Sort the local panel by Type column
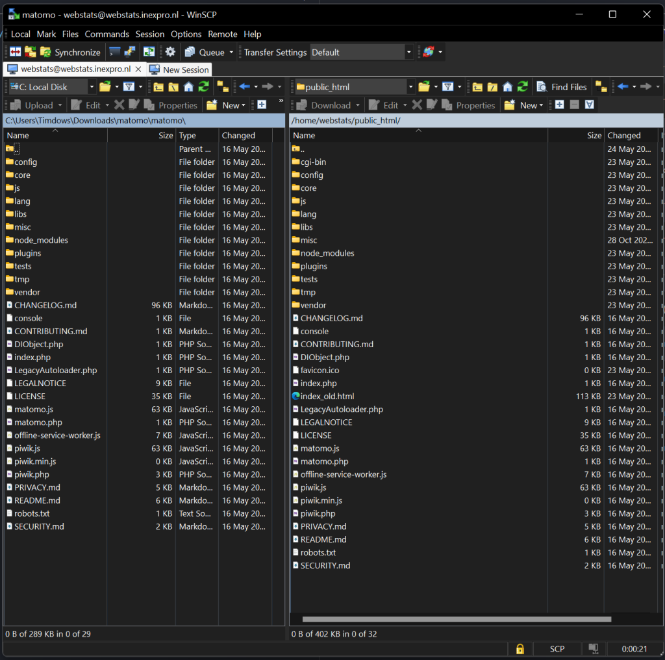This screenshot has height=660, width=665. [197, 135]
